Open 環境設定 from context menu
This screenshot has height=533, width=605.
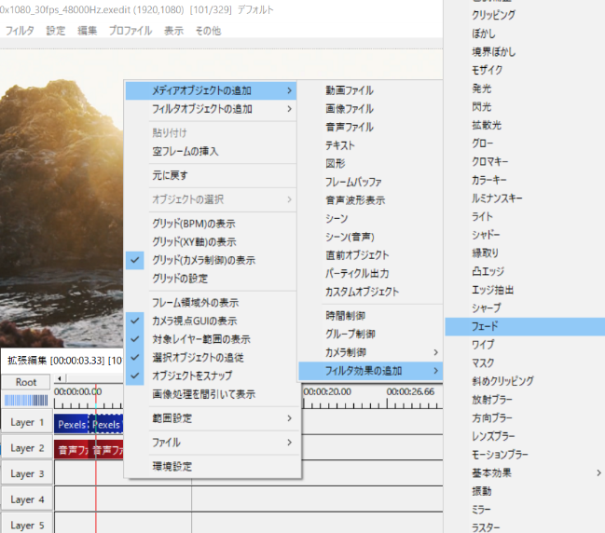point(172,466)
